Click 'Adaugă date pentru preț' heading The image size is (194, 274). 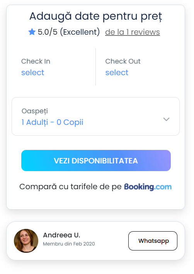coord(96,17)
